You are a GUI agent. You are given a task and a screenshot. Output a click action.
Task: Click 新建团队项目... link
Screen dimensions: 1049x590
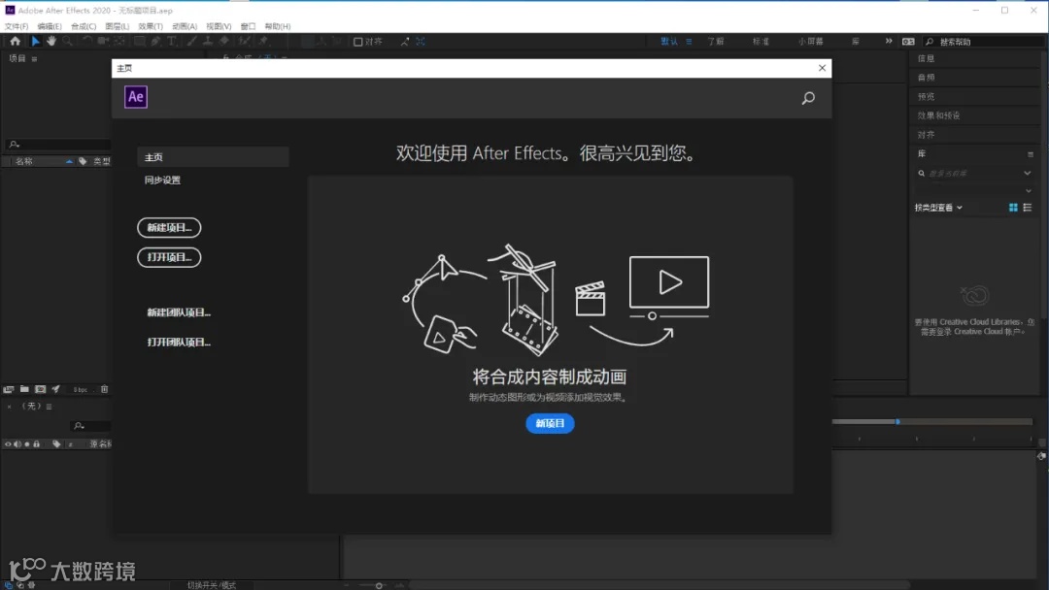(x=179, y=312)
